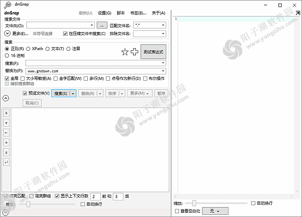Image resolution: width=302 pixels, height=217 pixels.
Task: Toggle highlight groups (高亮群组) checkbox
Action: [31, 196]
